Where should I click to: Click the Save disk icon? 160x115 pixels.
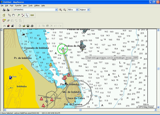pyautogui.click(x=28, y=26)
